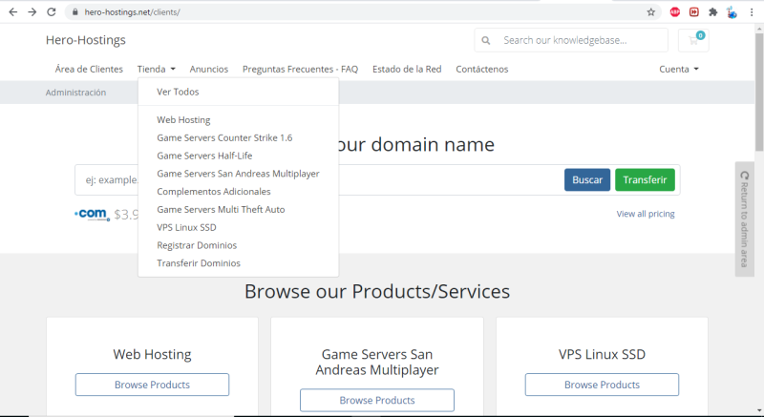Bookmark this page with star icon
Viewport: 764px width, 417px height.
[651, 12]
